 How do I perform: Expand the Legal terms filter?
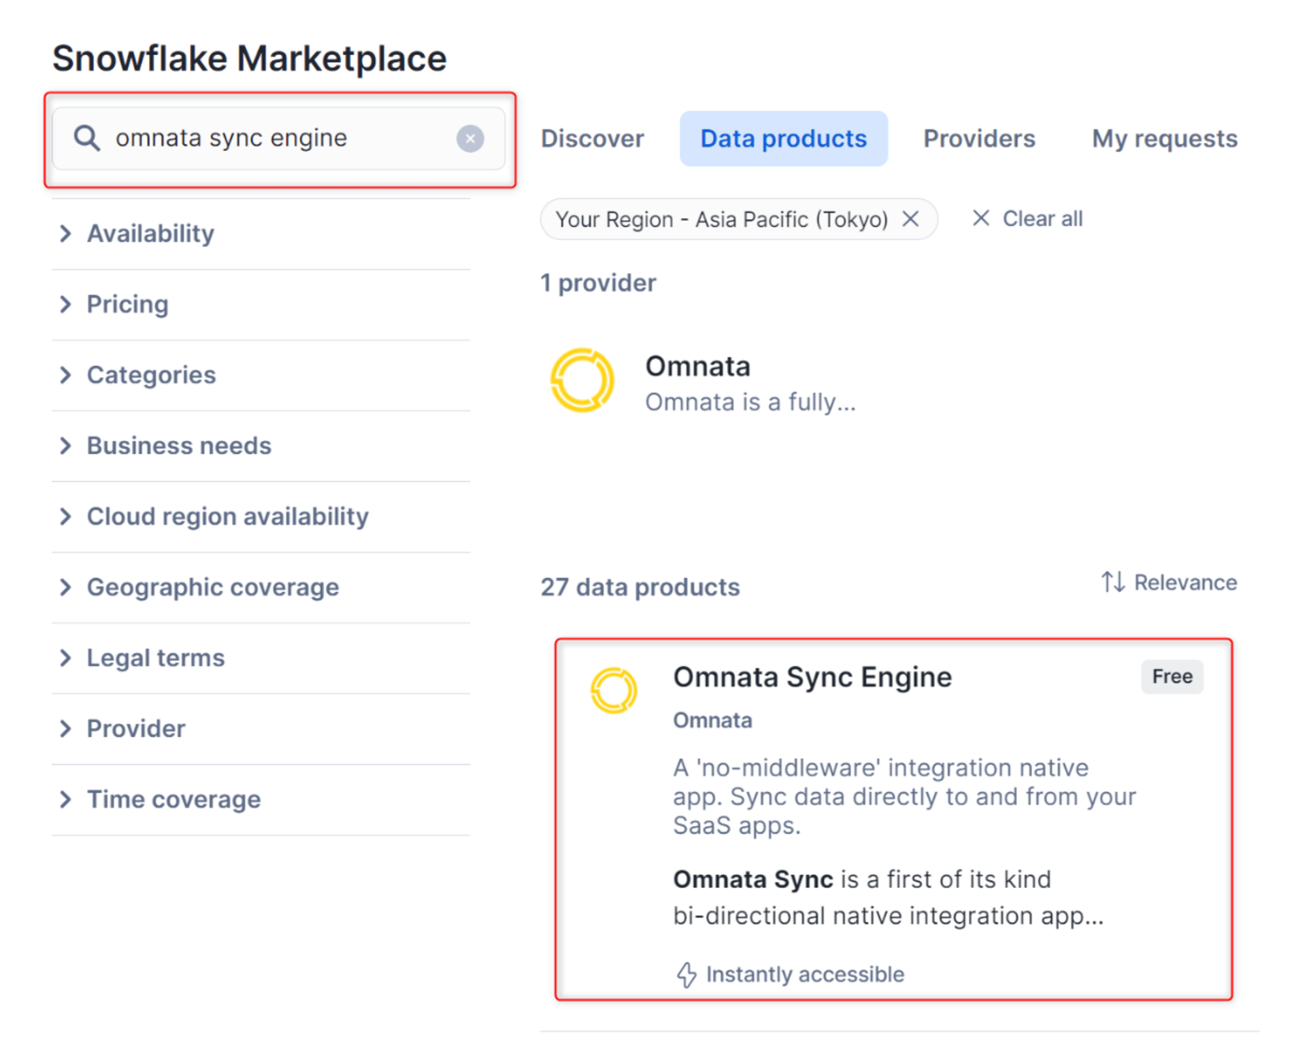tap(261, 657)
